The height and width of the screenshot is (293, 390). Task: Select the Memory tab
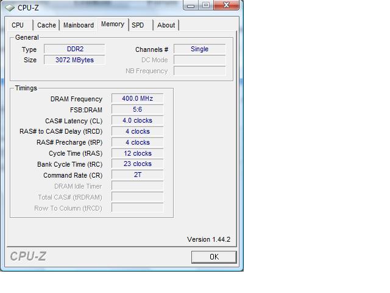tap(113, 24)
